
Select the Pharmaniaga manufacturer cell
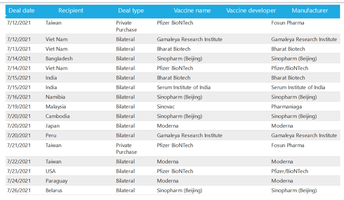point(286,107)
